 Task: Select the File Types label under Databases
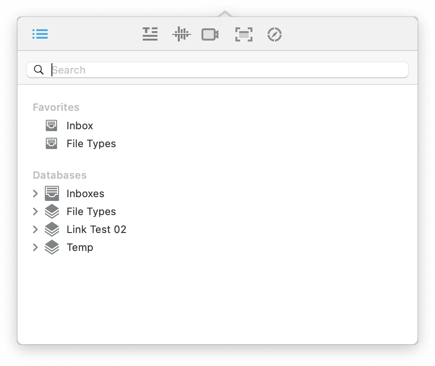[91, 211]
